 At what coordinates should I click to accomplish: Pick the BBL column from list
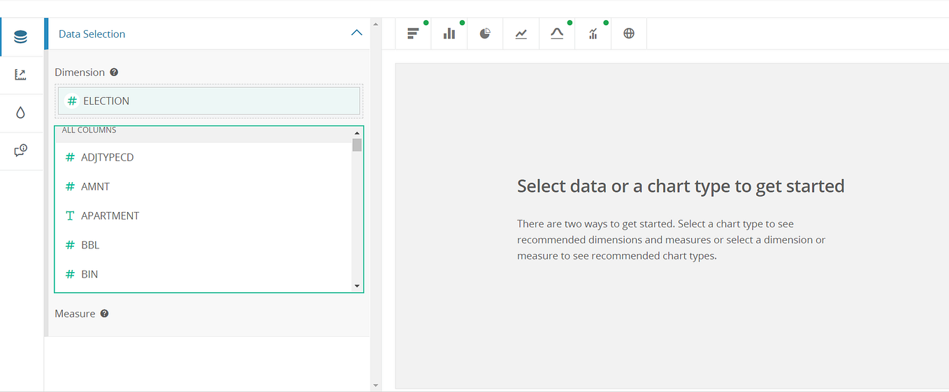(x=203, y=246)
